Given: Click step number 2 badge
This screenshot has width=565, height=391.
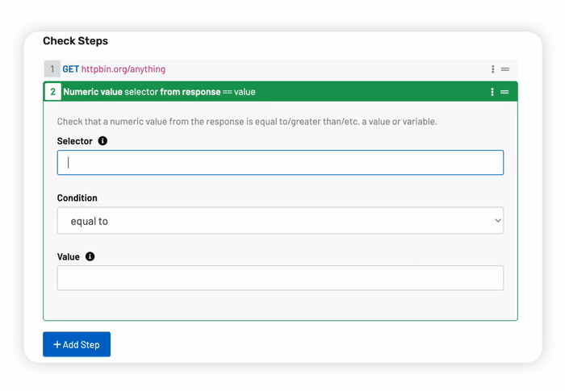Looking at the screenshot, I should tap(53, 92).
